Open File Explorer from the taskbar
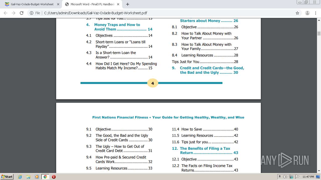This screenshot has height=180, width=321. click(28, 177)
